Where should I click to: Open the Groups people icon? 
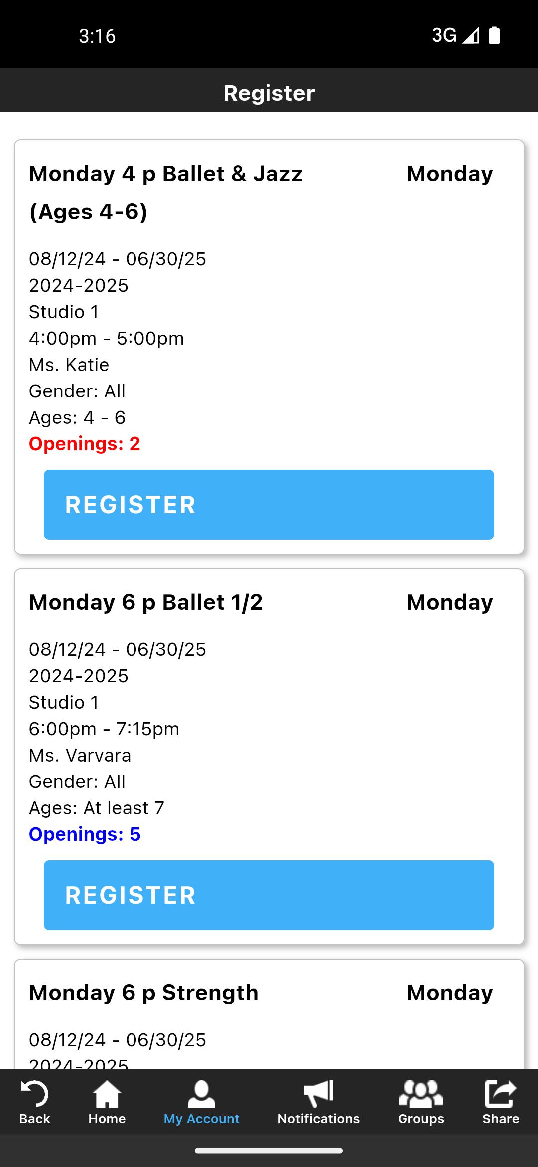pyautogui.click(x=420, y=1094)
